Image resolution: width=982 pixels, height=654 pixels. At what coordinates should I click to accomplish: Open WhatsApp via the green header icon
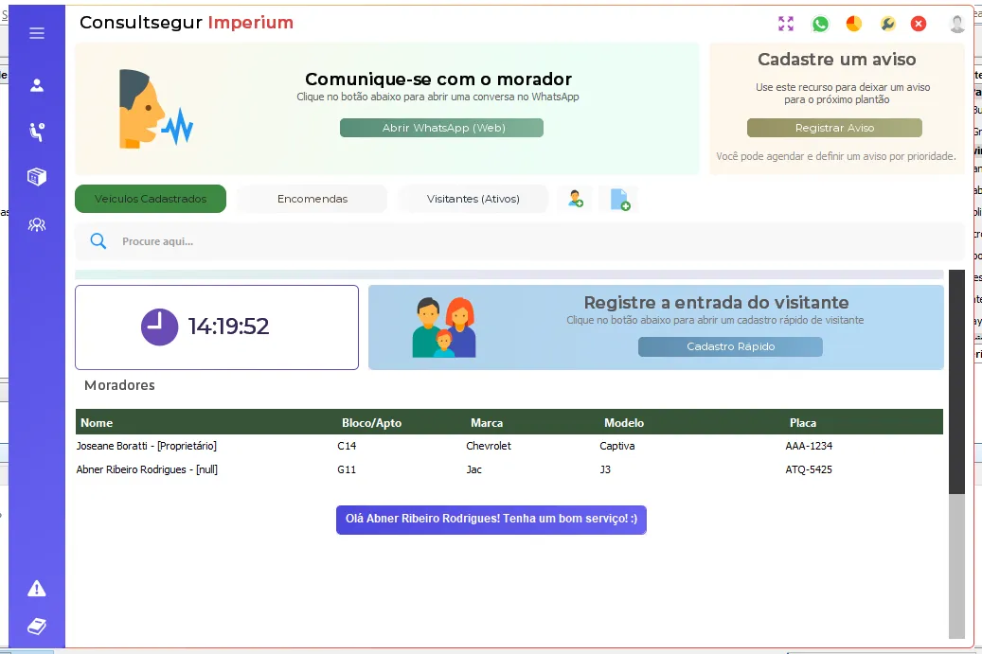coord(820,24)
